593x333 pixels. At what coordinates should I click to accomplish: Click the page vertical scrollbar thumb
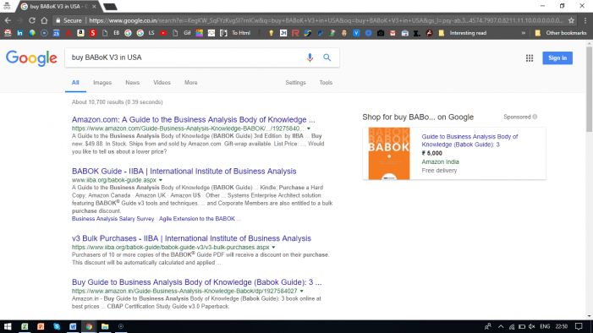[x=589, y=90]
